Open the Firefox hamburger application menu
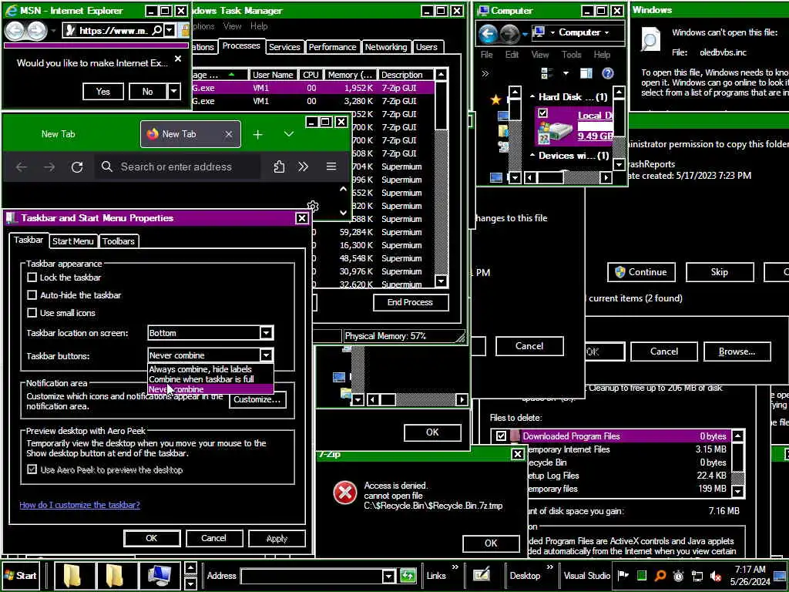This screenshot has height=592, width=789. 331,166
